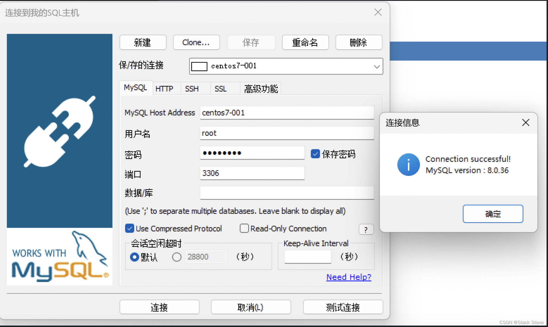This screenshot has height=327, width=548.
Task: Open the Need Help? link
Action: click(x=349, y=277)
